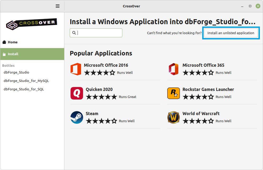Click the Steam application icon
Screen dimensions: 263x170
click(x=76, y=117)
